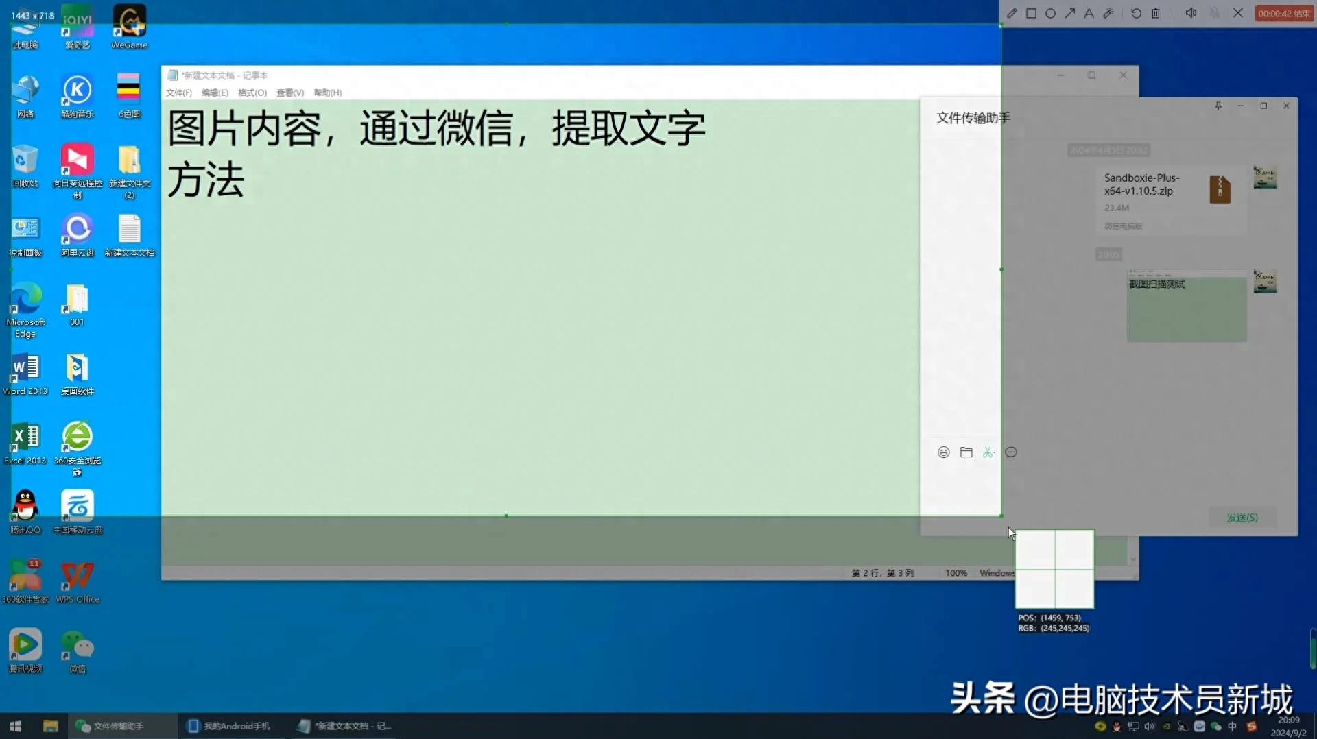Image resolution: width=1317 pixels, height=739 pixels.
Task: Click the trash delete annotations icon
Action: 1156,13
